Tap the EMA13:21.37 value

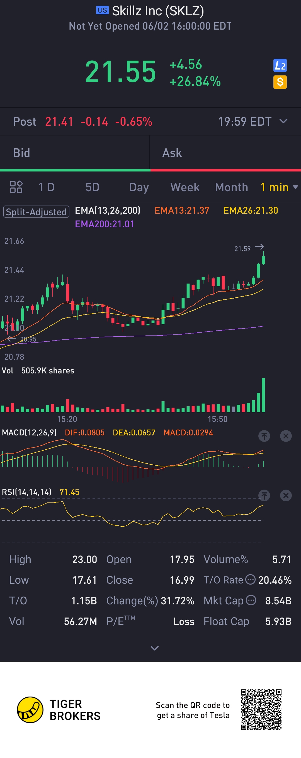[x=182, y=211]
